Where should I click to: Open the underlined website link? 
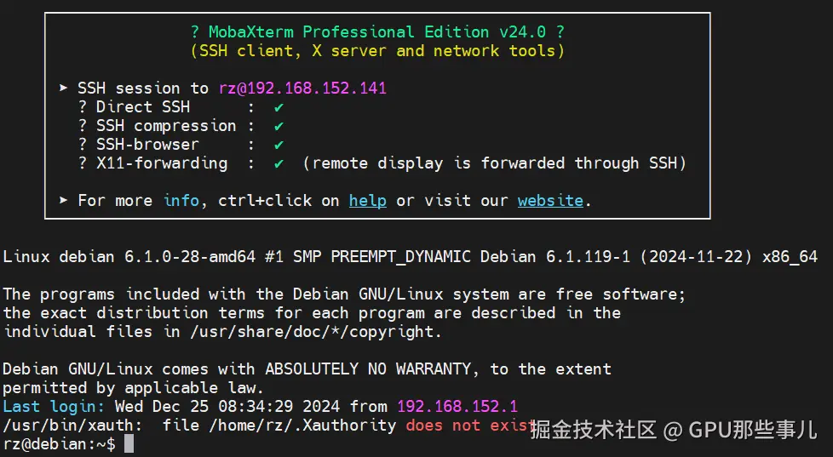click(550, 201)
